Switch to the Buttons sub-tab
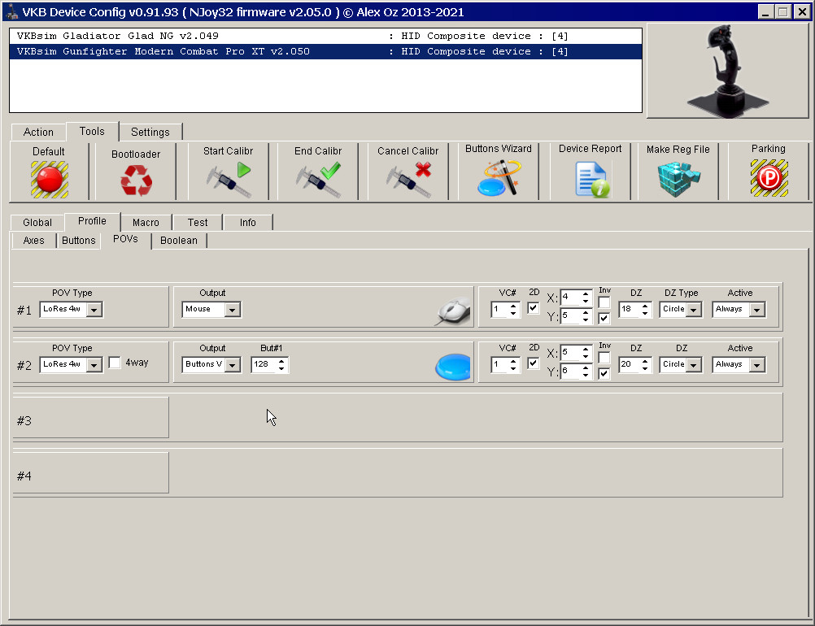The width and height of the screenshot is (815, 626). pyautogui.click(x=78, y=241)
